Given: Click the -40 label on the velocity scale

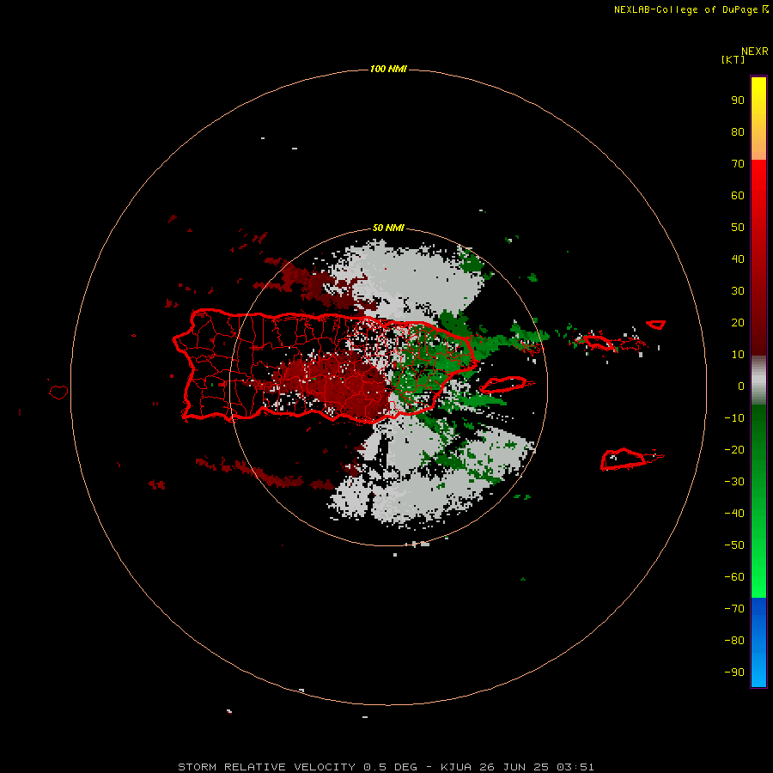Looking at the screenshot, I should [734, 514].
